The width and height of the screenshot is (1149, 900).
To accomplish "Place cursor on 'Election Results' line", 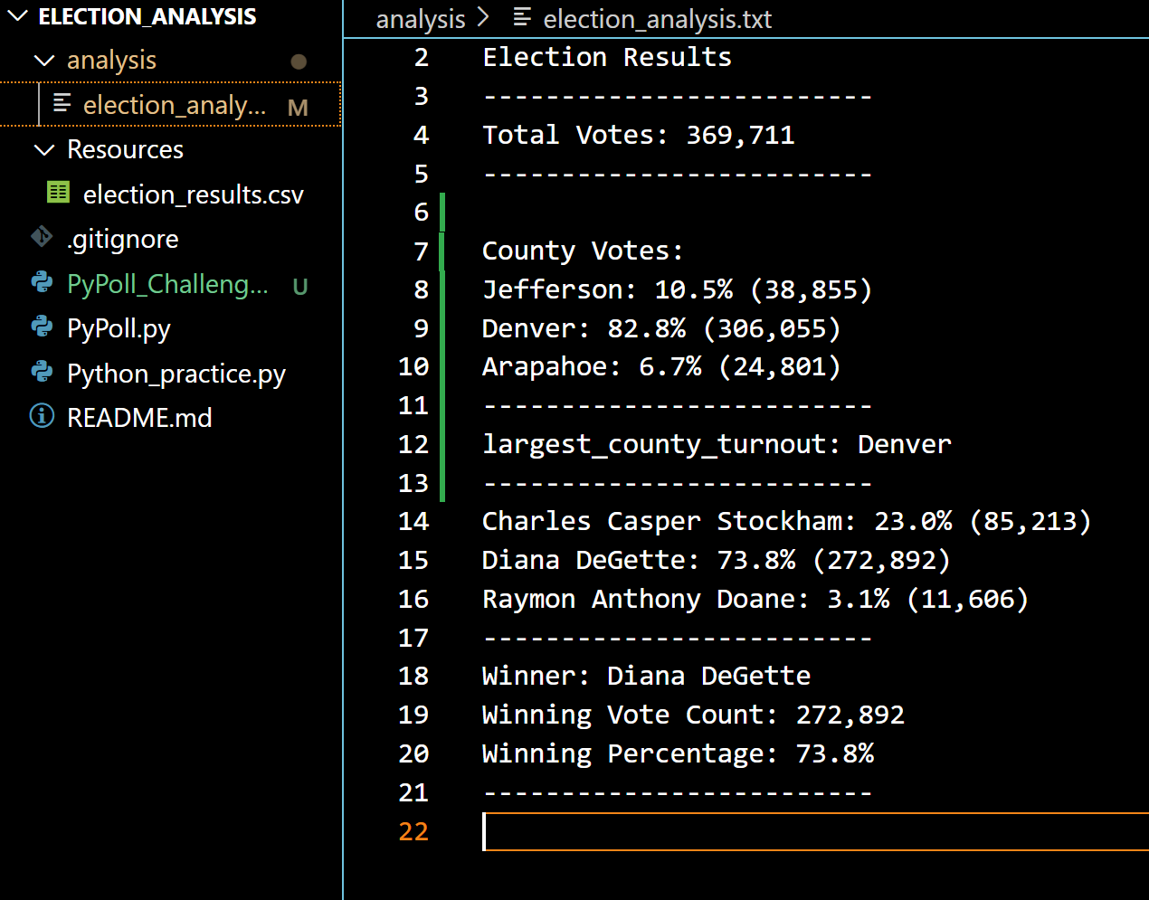I will click(607, 58).
